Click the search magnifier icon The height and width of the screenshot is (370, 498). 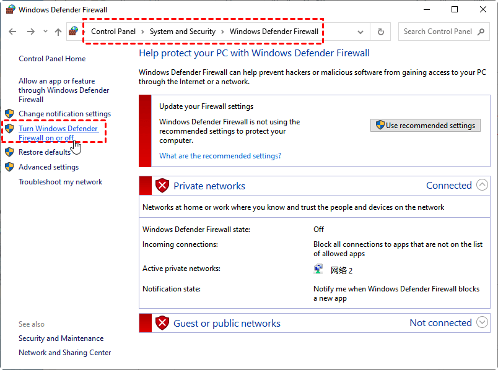tap(481, 32)
